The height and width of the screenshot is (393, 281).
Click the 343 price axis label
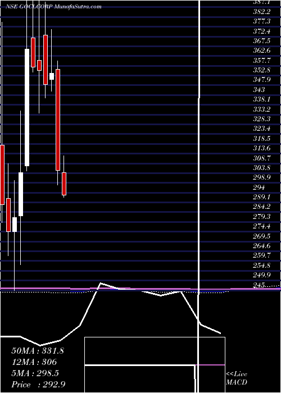coord(259,90)
